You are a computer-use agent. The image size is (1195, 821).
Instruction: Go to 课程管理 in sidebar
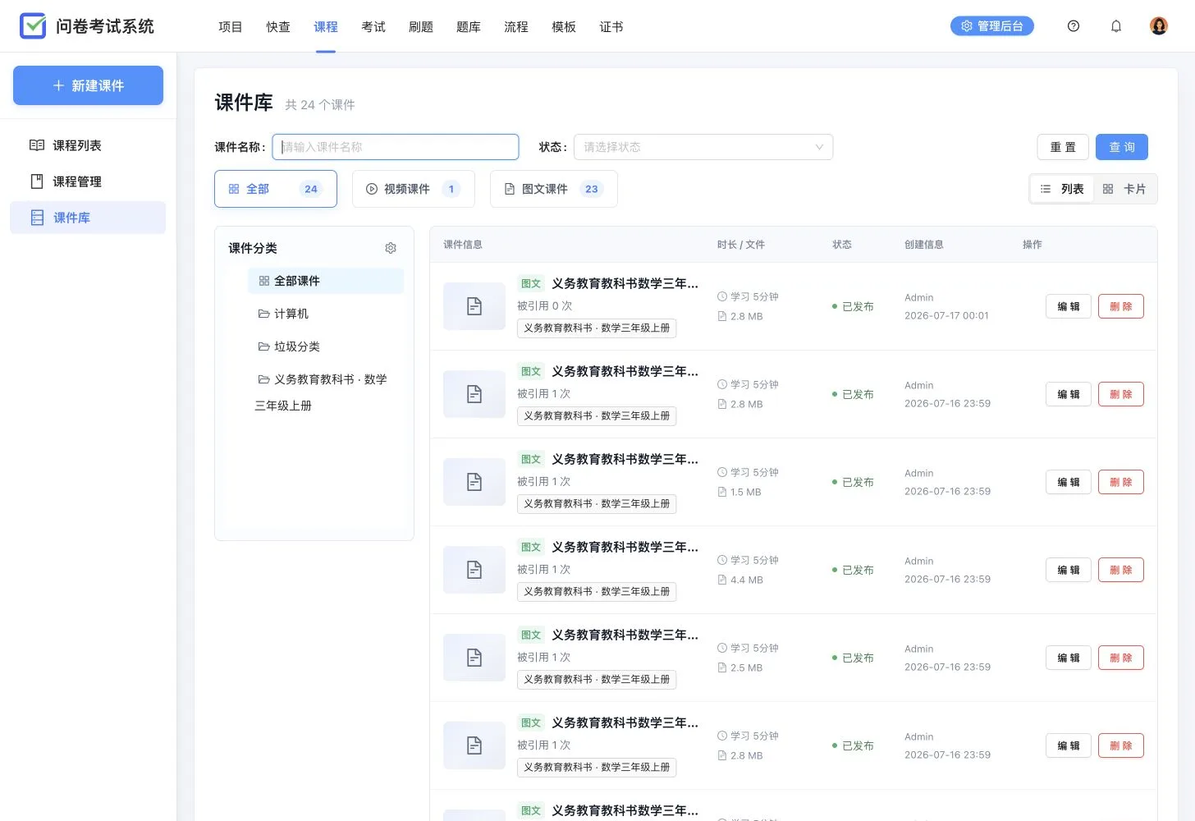pyautogui.click(x=88, y=181)
